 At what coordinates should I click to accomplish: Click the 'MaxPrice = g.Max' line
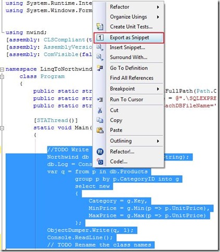point(148,215)
